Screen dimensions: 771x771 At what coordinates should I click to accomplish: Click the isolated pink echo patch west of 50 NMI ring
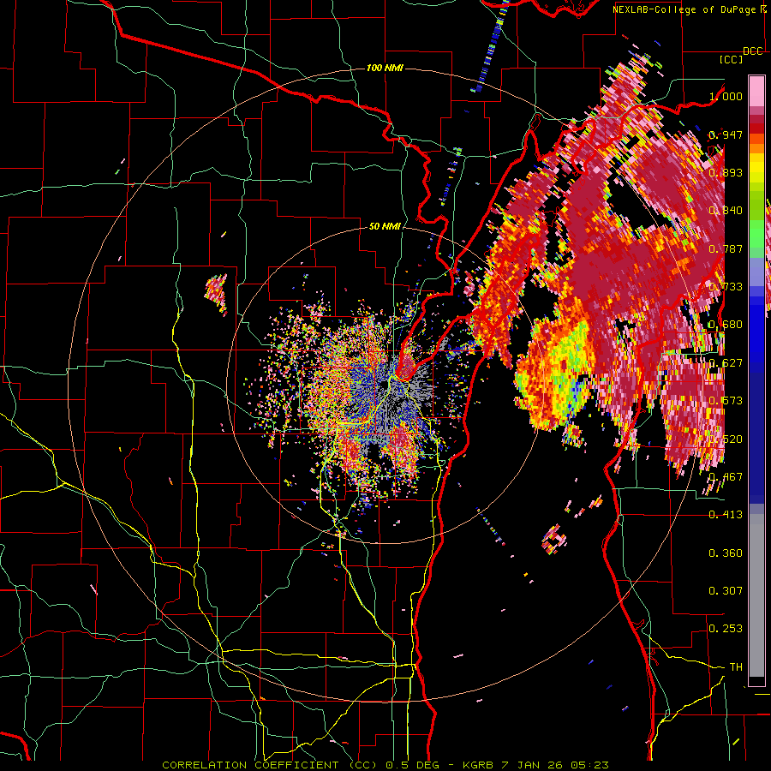pyautogui.click(x=217, y=294)
